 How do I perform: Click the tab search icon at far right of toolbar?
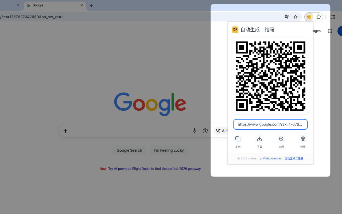tap(333, 17)
